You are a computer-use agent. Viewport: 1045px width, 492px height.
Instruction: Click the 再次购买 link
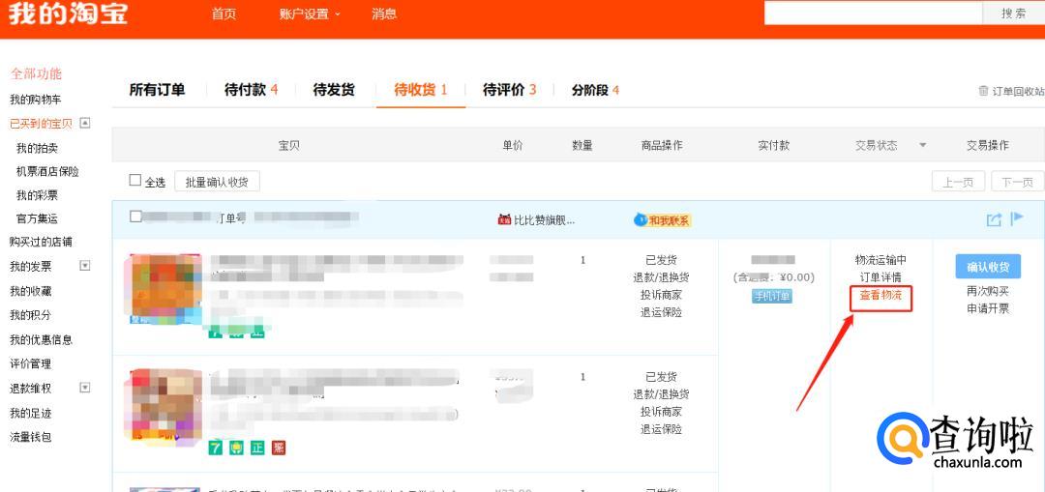(988, 291)
